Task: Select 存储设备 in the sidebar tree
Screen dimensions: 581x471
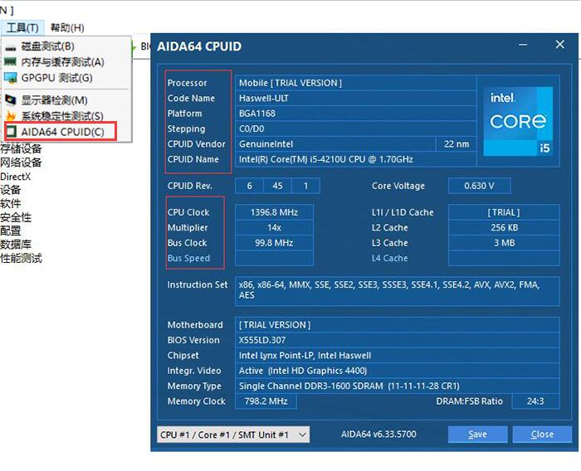Action: (21, 149)
